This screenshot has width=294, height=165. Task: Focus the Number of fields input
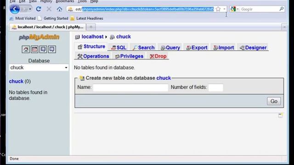tap(215, 88)
